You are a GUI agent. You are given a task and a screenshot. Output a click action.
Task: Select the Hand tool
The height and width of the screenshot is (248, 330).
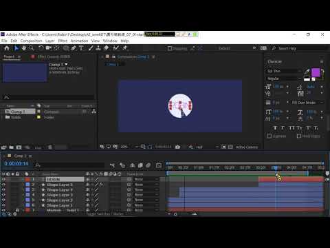pyautogui.click(x=24, y=48)
